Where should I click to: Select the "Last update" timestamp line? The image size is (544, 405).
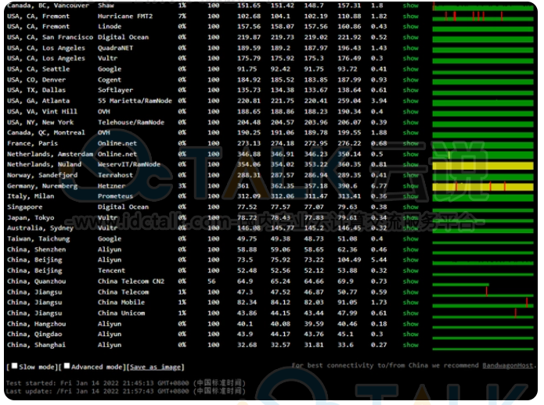coord(125,392)
